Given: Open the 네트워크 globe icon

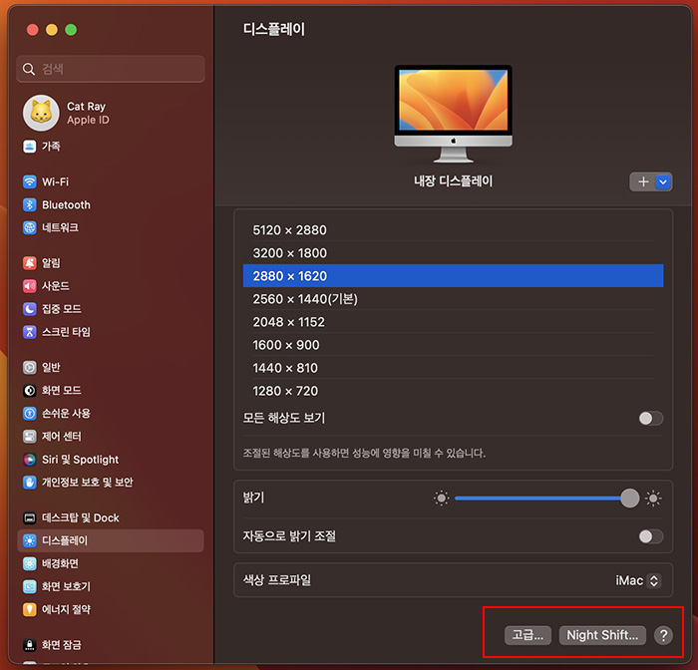Looking at the screenshot, I should (29, 227).
